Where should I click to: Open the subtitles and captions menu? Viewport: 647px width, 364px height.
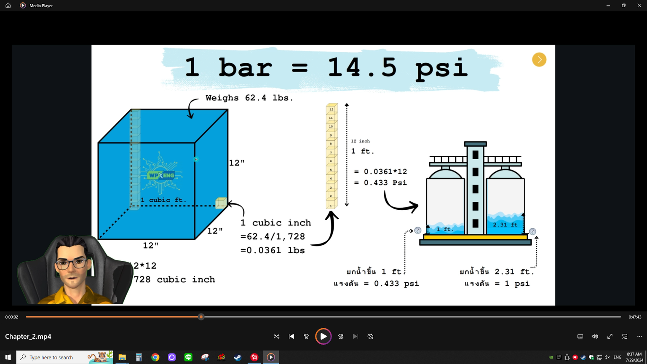tap(580, 337)
